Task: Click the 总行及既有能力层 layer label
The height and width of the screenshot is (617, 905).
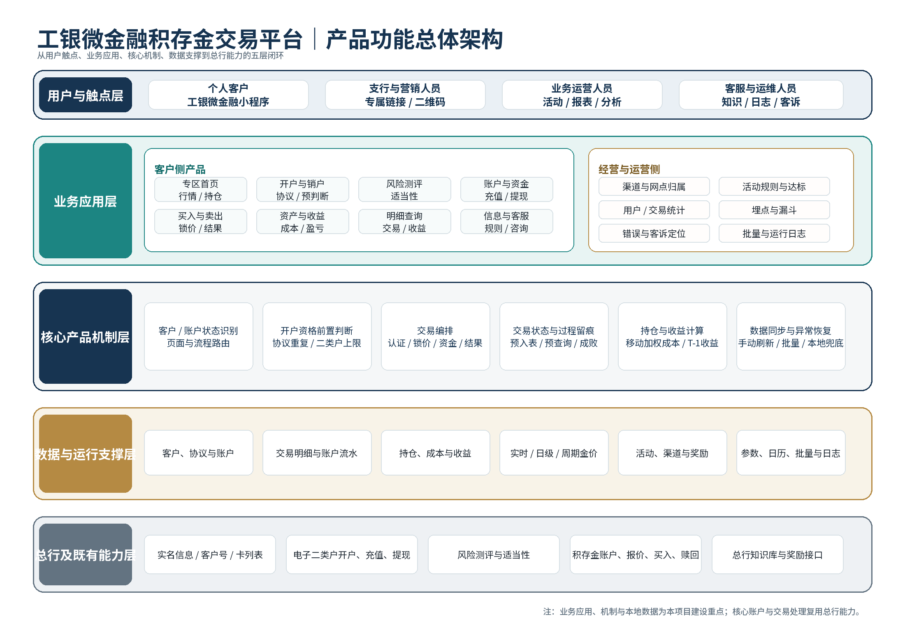Action: 86,554
